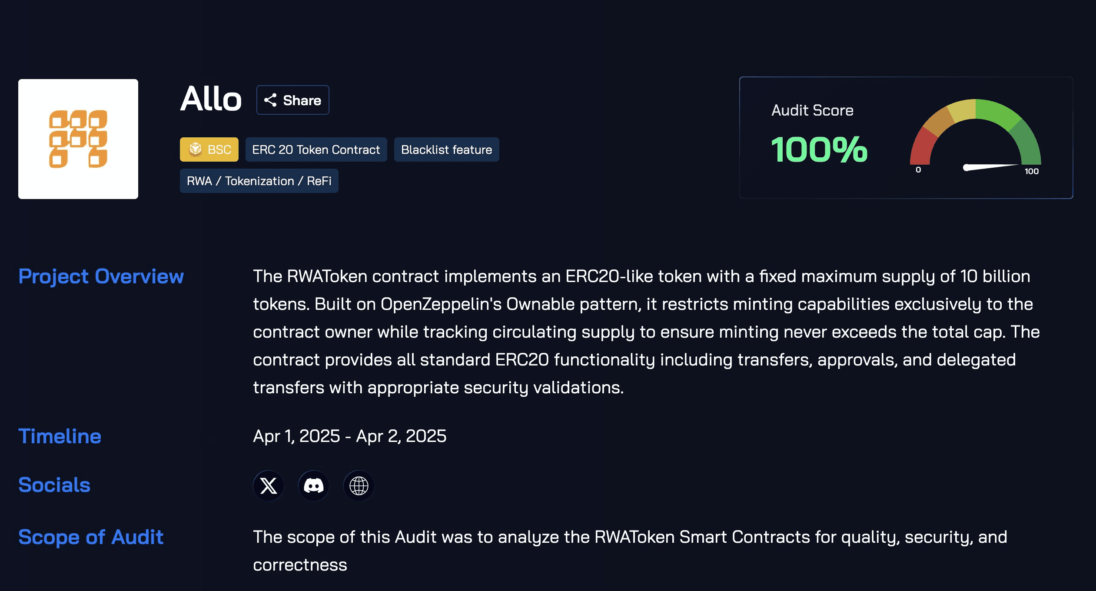Click the Audit Score gauge needle
Viewport: 1096px width, 591px height.
pyautogui.click(x=991, y=167)
